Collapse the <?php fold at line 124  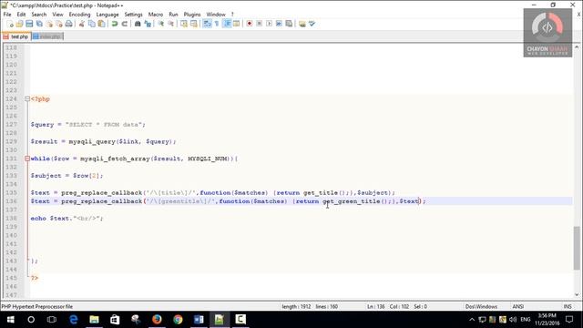point(27,99)
